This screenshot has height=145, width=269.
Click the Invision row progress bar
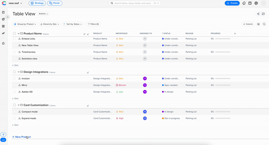(223, 79)
